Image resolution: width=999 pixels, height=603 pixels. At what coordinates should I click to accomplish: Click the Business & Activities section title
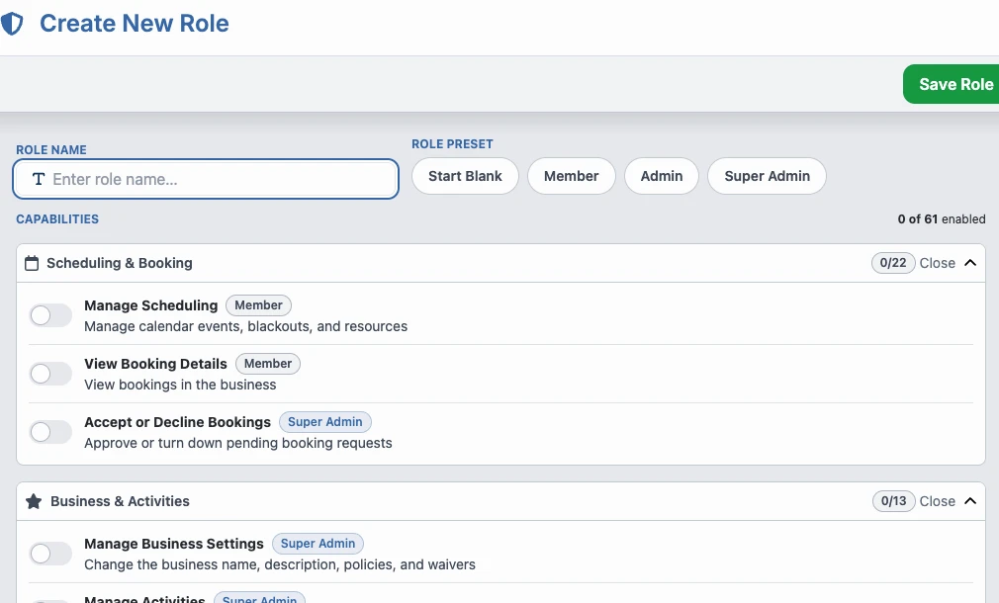[120, 501]
